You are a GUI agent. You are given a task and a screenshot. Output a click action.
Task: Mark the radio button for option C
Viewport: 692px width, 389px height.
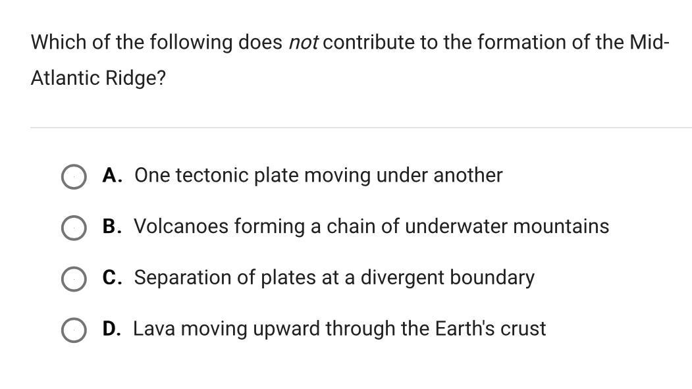[74, 279]
